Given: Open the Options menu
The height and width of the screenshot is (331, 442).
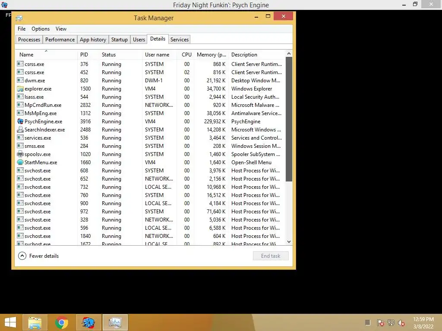Looking at the screenshot, I should 41,29.
